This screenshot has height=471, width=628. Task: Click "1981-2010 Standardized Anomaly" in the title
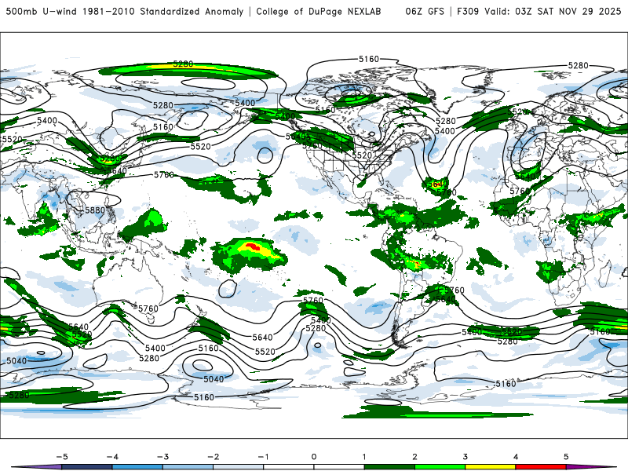pyautogui.click(x=163, y=11)
